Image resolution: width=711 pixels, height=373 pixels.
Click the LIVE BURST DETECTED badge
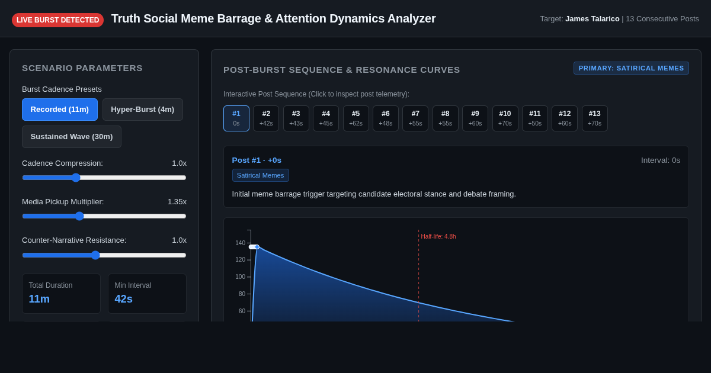pos(58,20)
